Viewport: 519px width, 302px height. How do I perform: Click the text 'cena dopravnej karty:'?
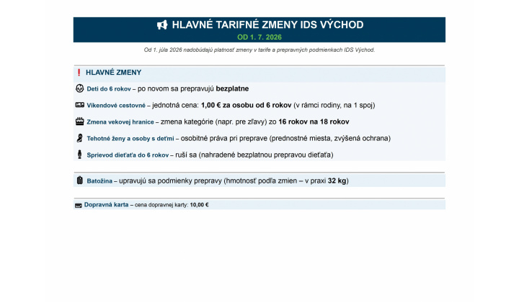click(x=161, y=205)
